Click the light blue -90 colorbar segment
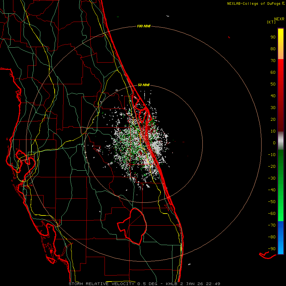The image size is (286, 286). click(281, 249)
